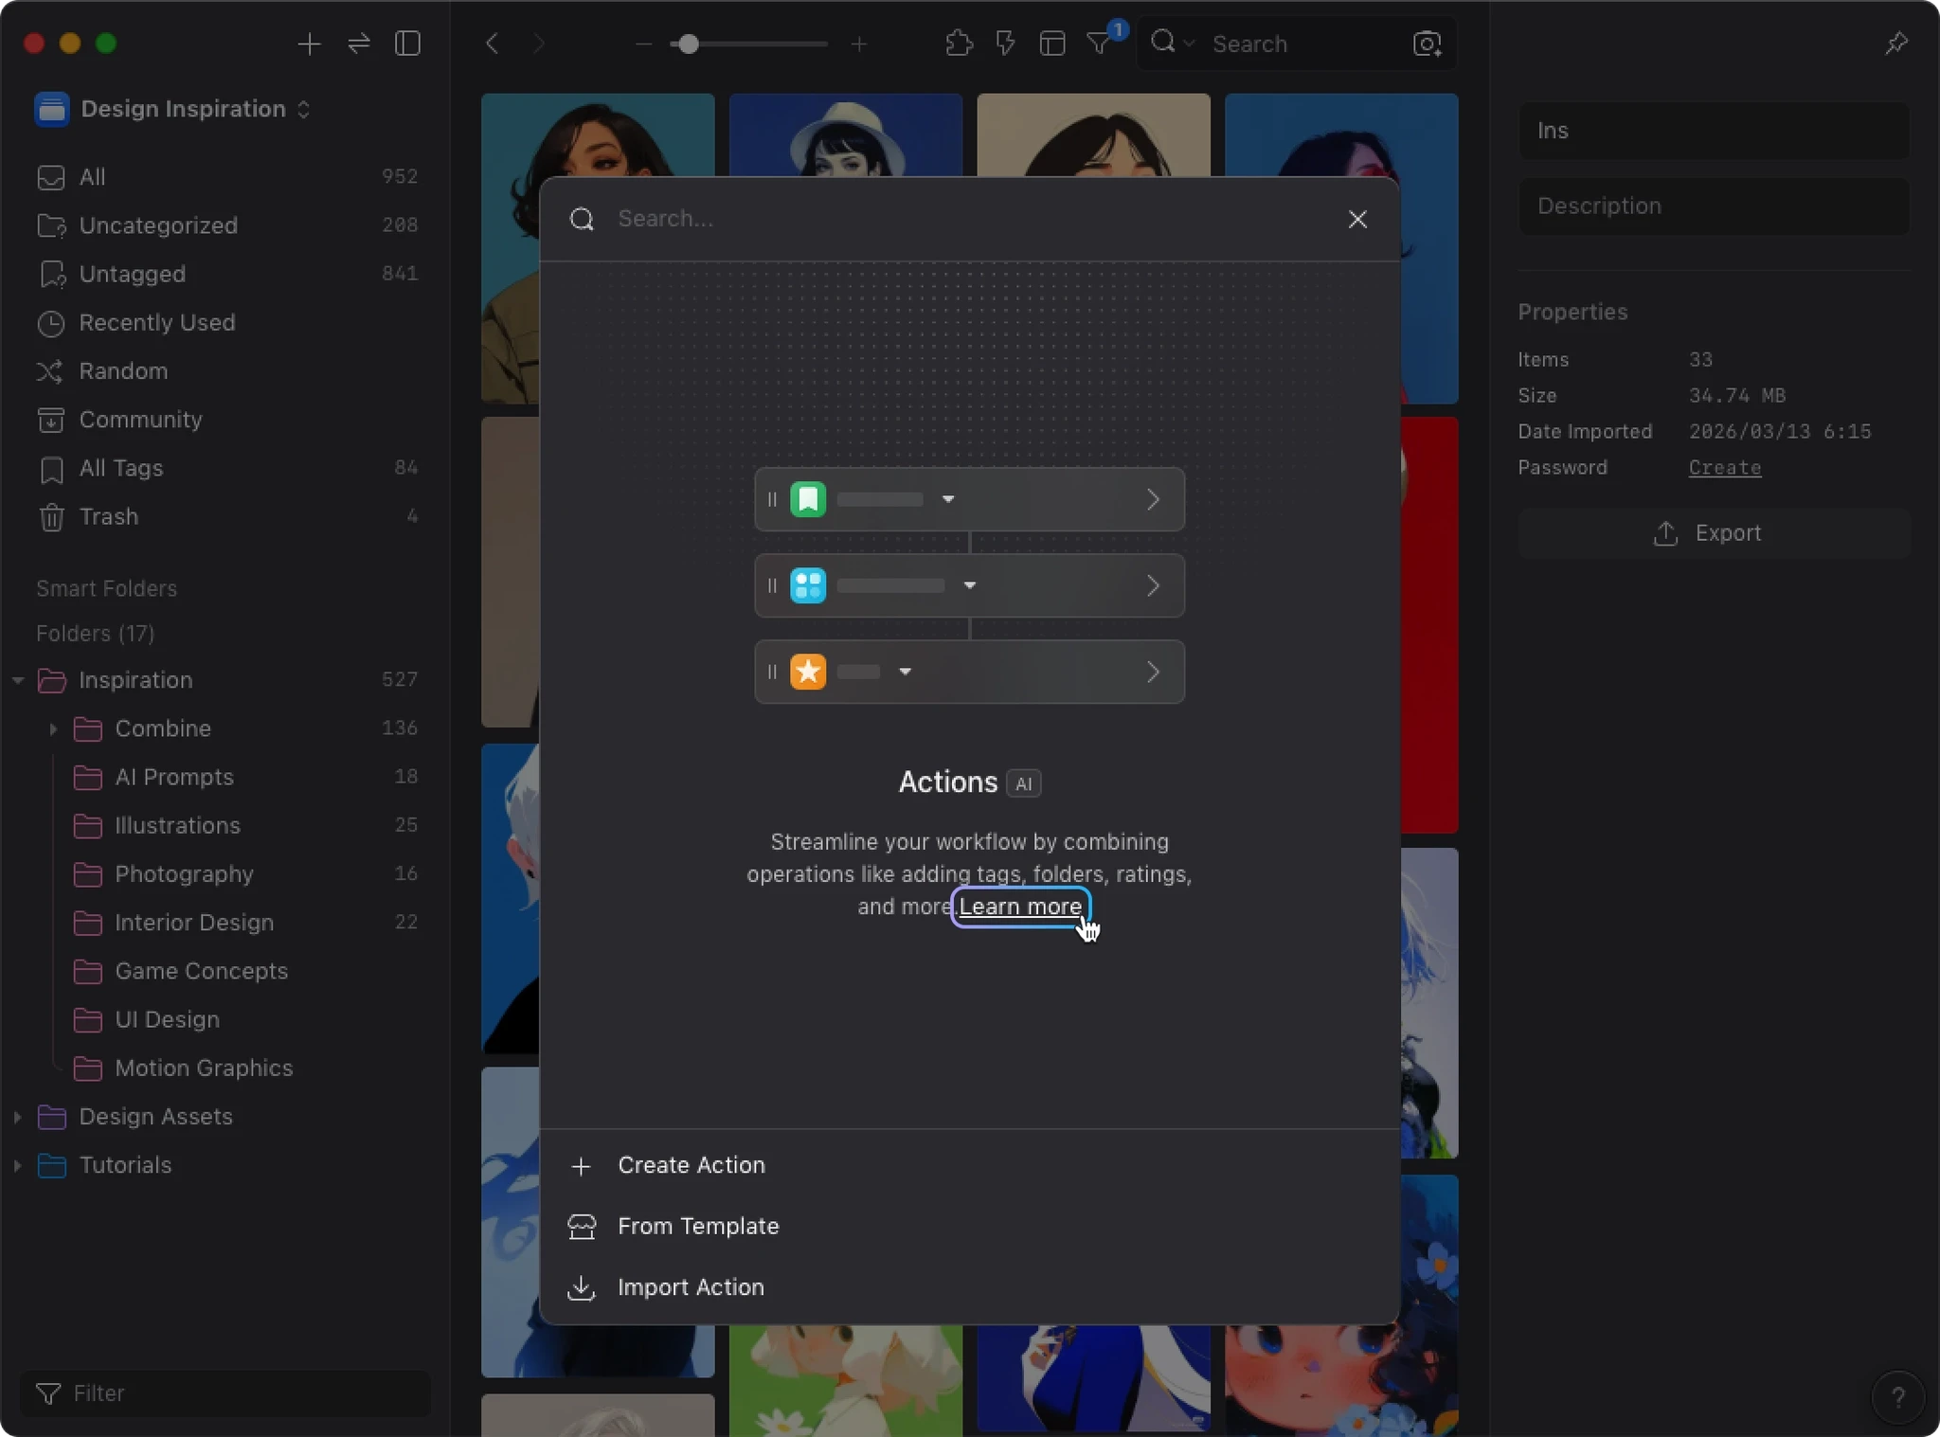Image resolution: width=1940 pixels, height=1437 pixels.
Task: Click the plus icon to add new
Action: pyautogui.click(x=309, y=44)
